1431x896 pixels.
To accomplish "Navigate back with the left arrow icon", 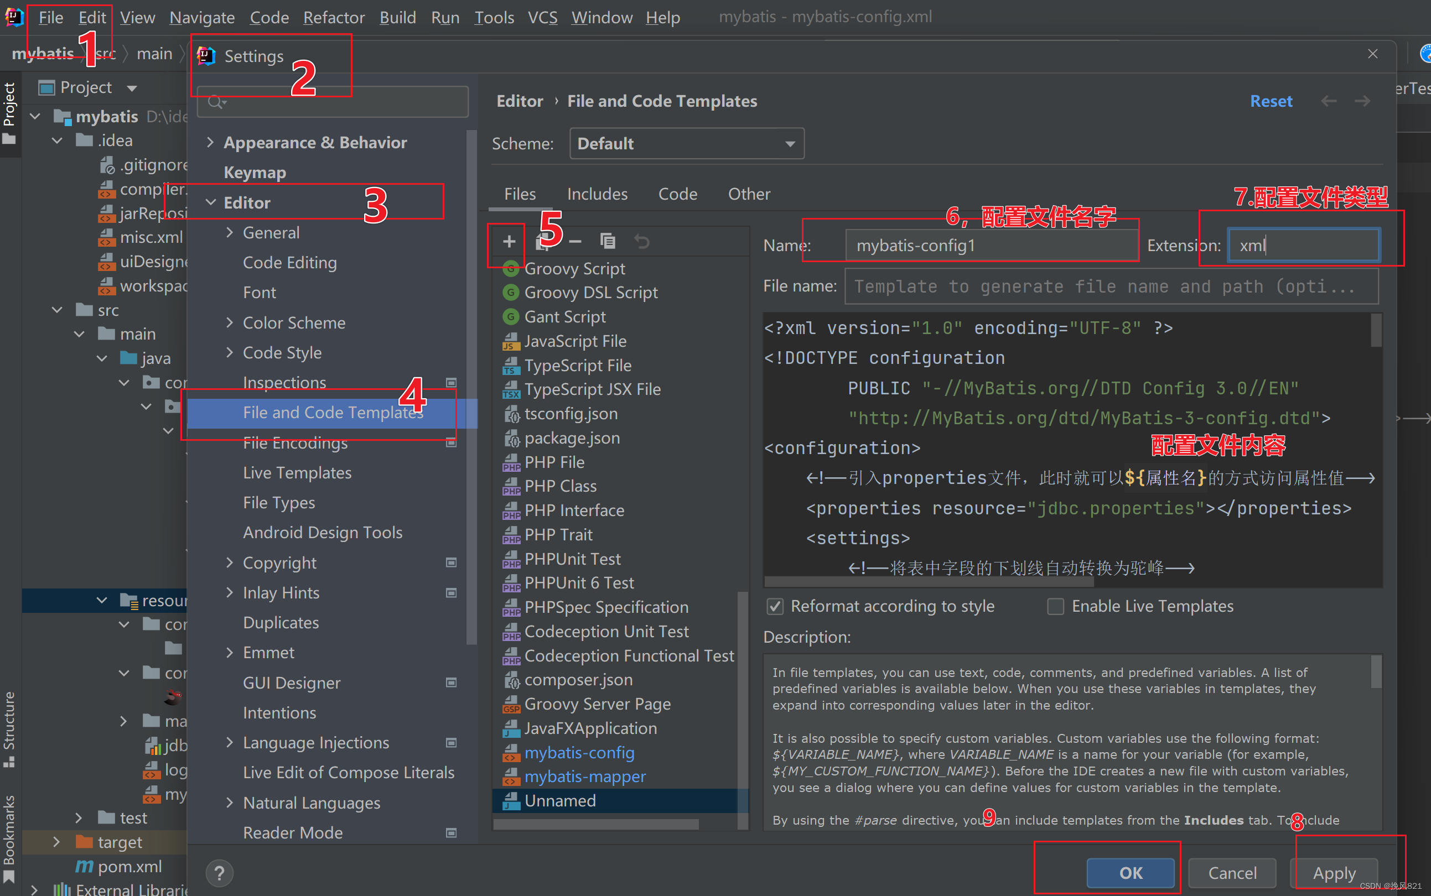I will click(x=1329, y=101).
